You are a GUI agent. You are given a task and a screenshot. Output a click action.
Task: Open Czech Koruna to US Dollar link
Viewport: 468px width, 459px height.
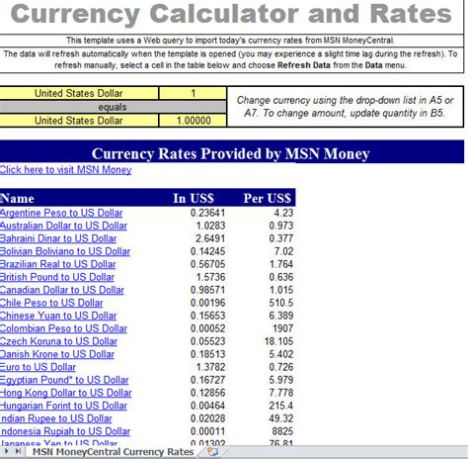pyautogui.click(x=58, y=341)
